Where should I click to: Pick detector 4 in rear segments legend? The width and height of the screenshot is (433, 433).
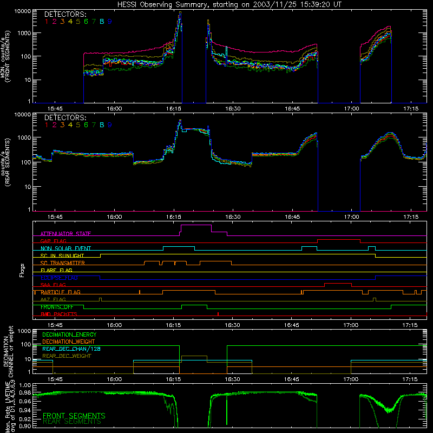tap(70, 125)
